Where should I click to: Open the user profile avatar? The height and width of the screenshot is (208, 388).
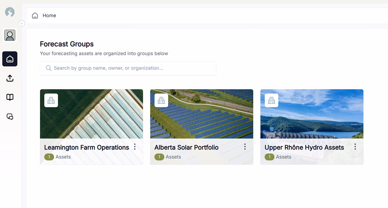10,36
